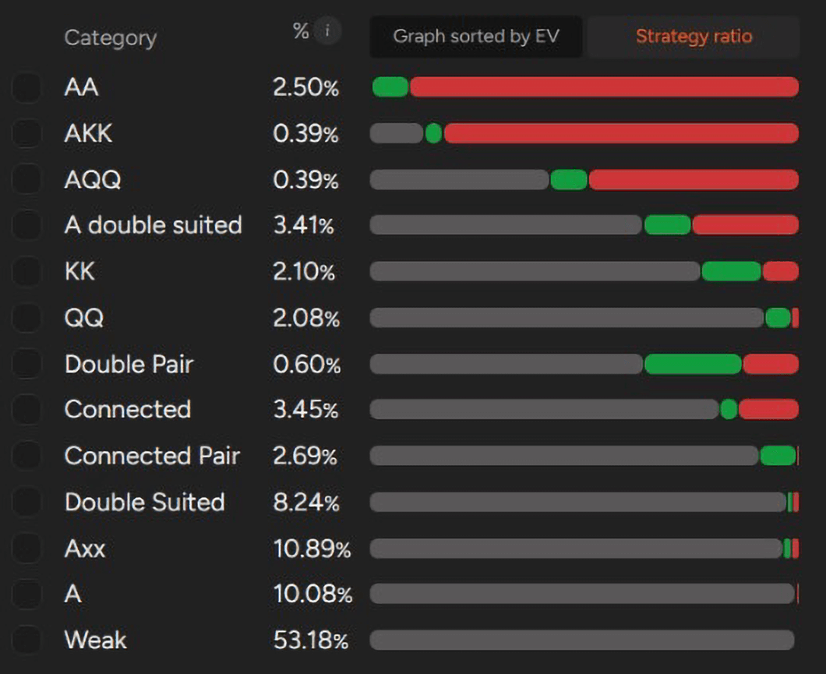826x674 pixels.
Task: Click the Double Suited category label
Action: [x=144, y=502]
